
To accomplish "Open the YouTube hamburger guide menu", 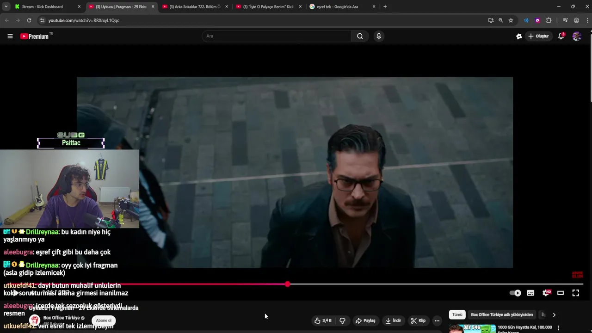I will coord(10,36).
